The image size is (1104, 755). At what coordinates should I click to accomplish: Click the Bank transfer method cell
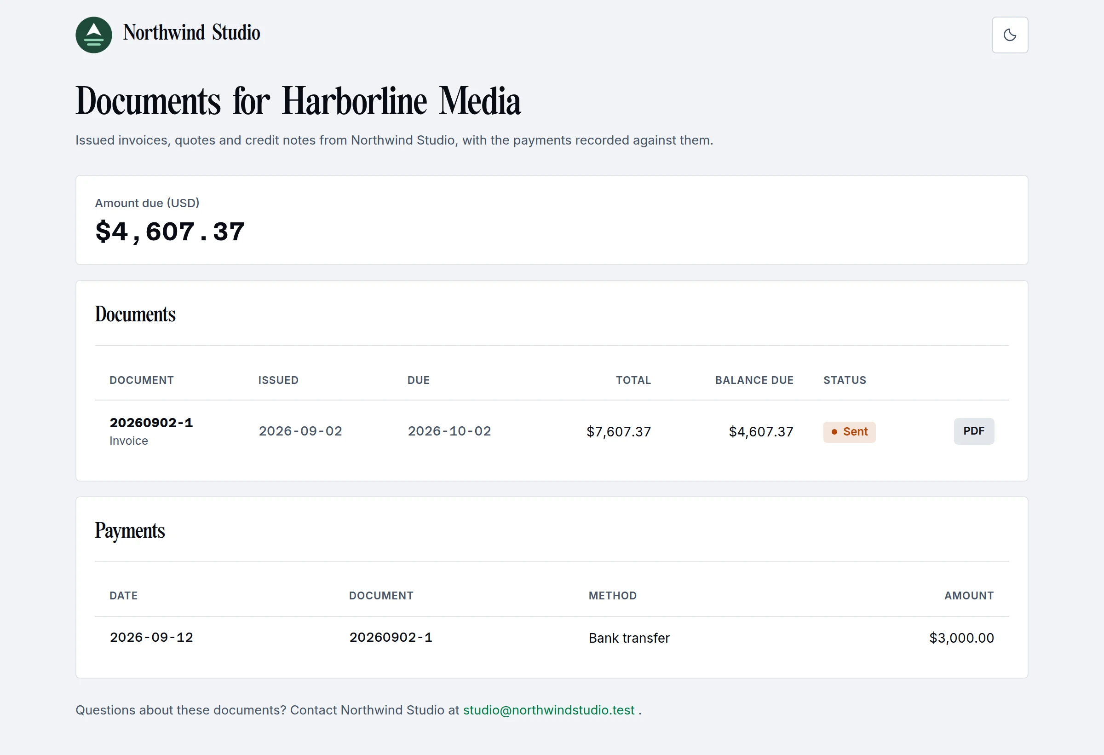(629, 638)
